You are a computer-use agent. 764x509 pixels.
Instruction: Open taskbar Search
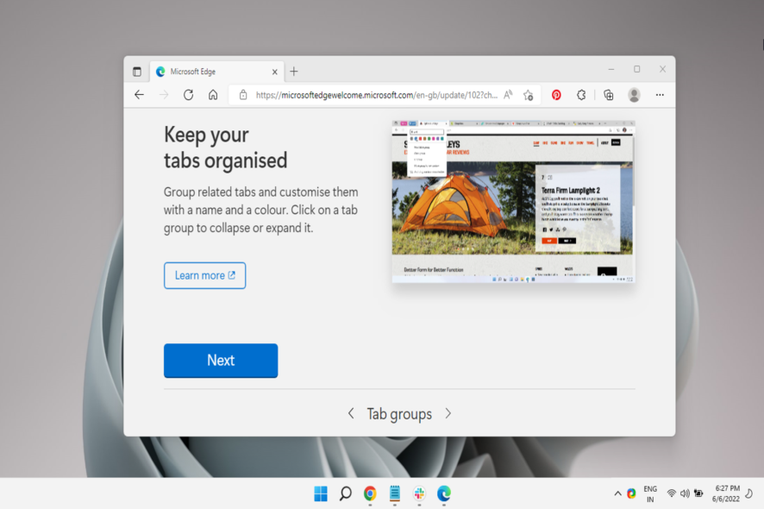346,493
